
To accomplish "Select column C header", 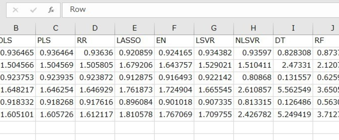I will (x=55, y=28).
